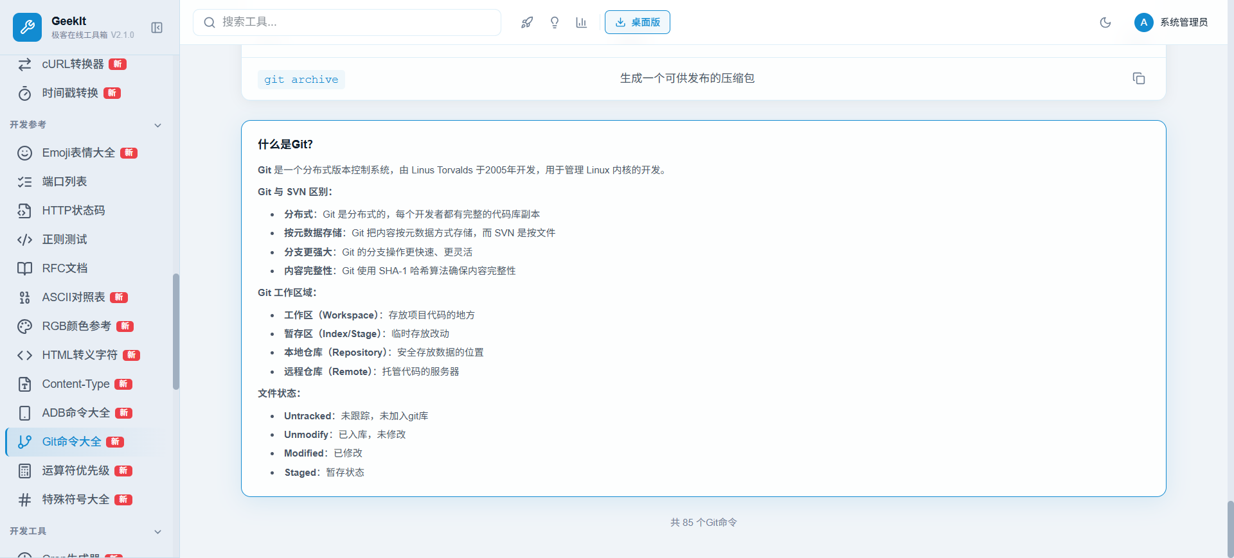Click the 桌面版 download button
The width and height of the screenshot is (1234, 558).
[x=638, y=22]
